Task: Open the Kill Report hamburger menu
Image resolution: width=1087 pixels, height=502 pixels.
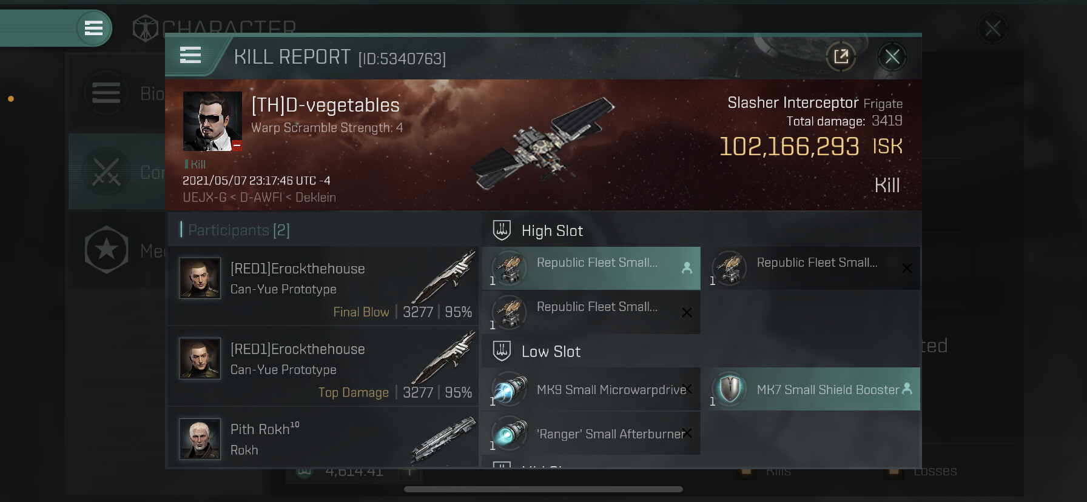Action: point(190,56)
